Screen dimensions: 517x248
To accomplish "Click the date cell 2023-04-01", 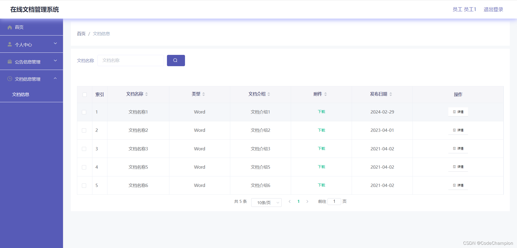I will click(382, 130).
